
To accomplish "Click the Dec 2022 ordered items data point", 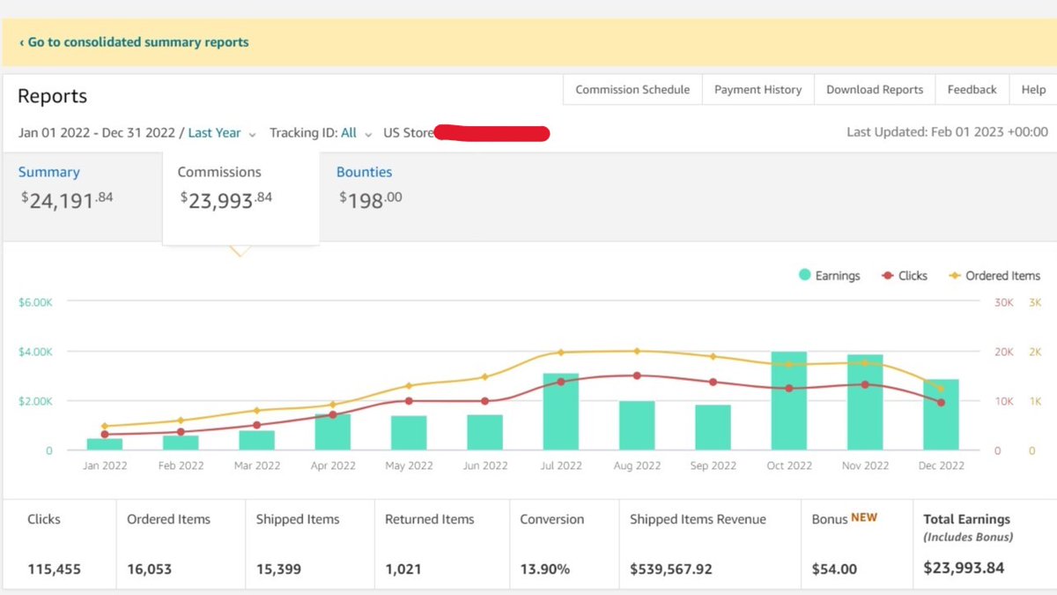I will 941,389.
